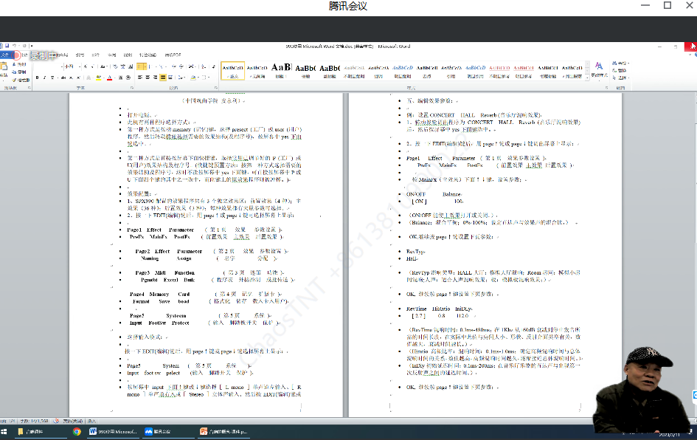Toggle strikethrough text formatting
This screenshot has height=440, width=697.
click(x=62, y=78)
